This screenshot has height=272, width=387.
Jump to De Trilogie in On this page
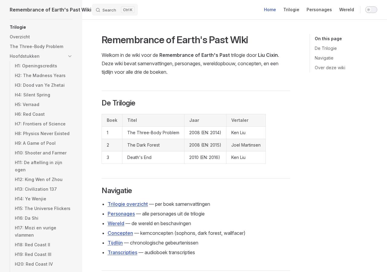tap(326, 48)
